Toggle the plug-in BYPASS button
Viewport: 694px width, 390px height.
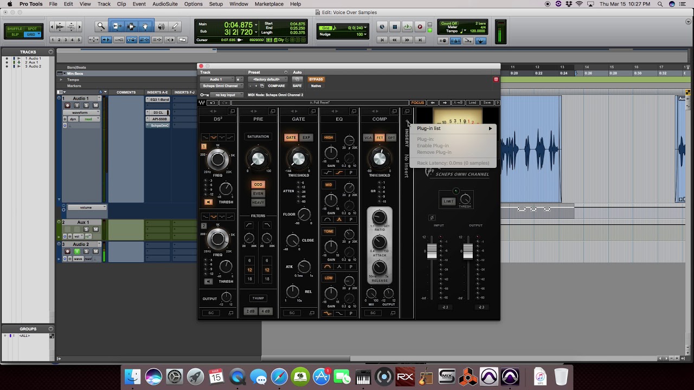point(316,79)
